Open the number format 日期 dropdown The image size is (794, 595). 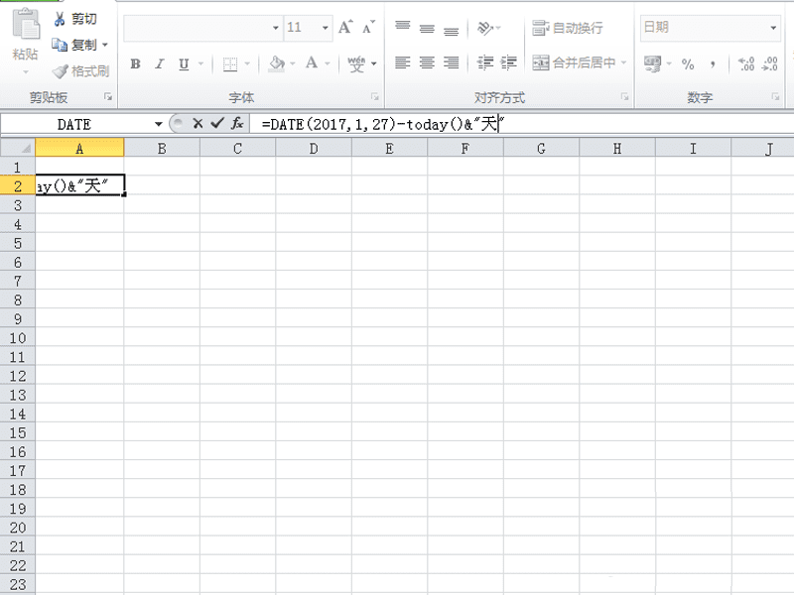773,28
